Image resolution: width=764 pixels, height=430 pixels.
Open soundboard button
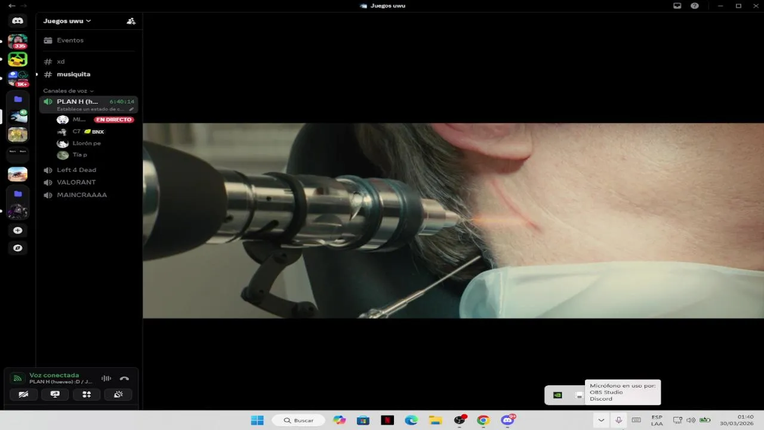pyautogui.click(x=118, y=394)
